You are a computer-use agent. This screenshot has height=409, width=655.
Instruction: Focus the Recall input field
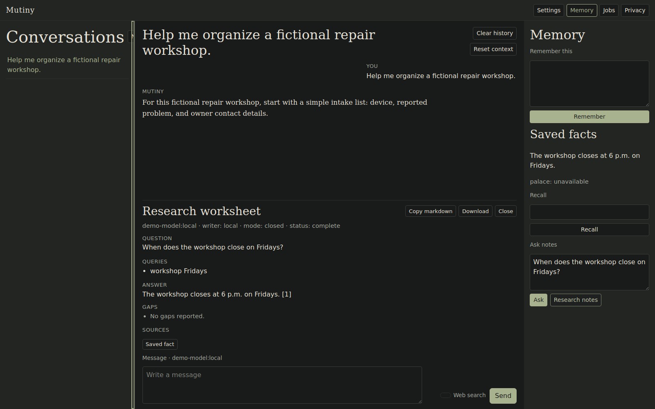pos(589,212)
